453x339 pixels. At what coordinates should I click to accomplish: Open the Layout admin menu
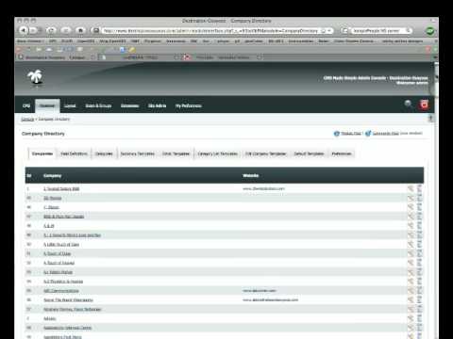point(70,105)
